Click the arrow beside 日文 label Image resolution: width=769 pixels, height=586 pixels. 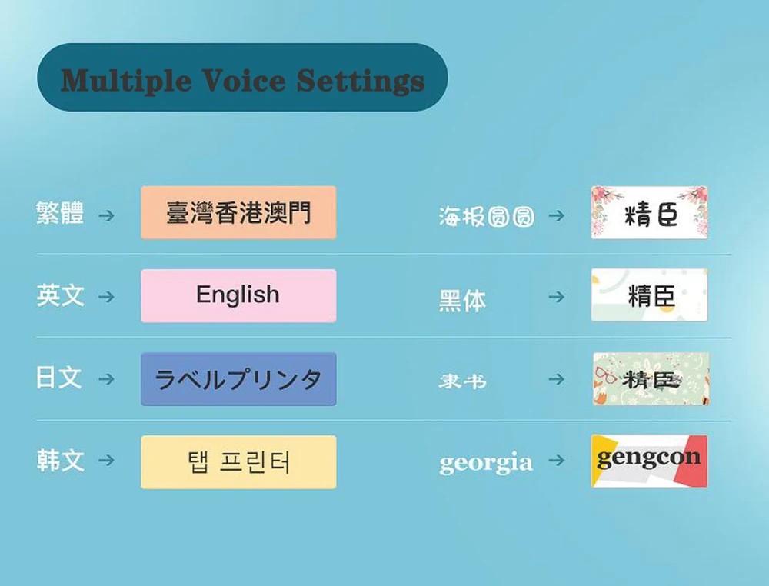click(106, 379)
